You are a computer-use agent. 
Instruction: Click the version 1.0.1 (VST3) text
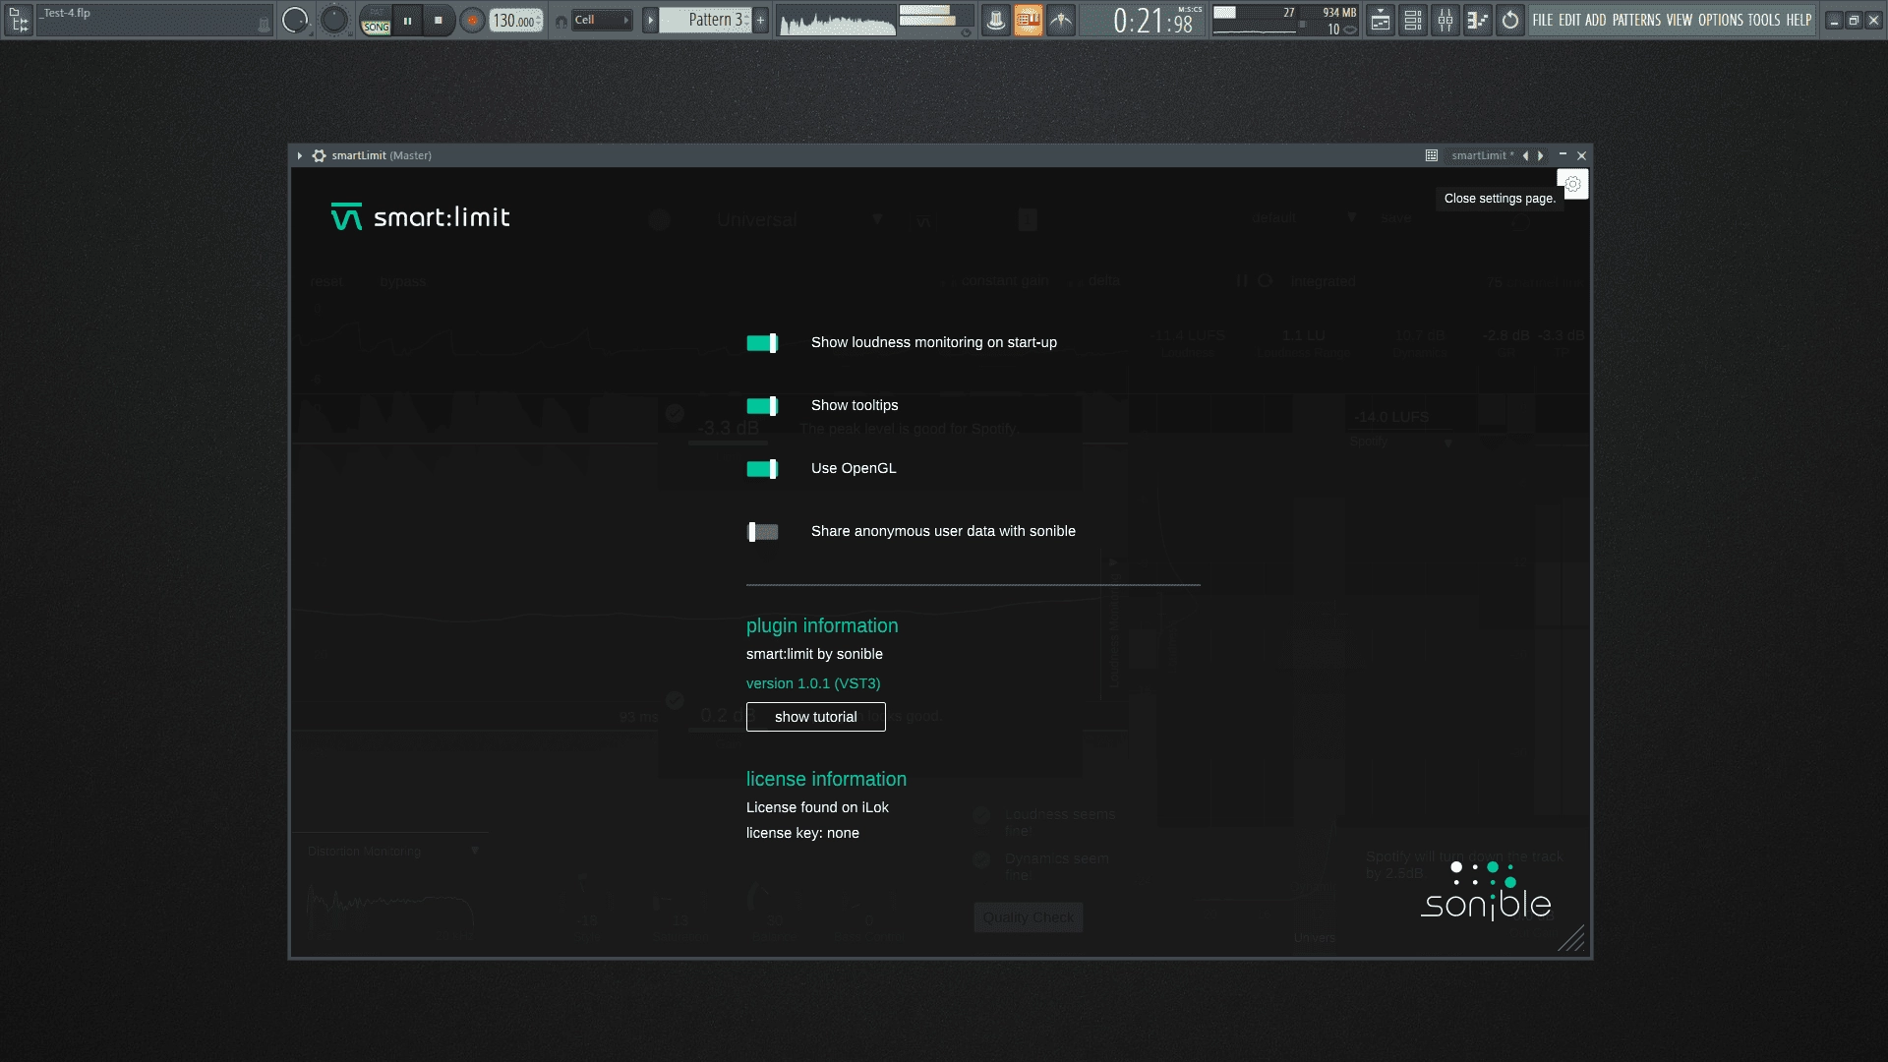pyautogui.click(x=813, y=683)
